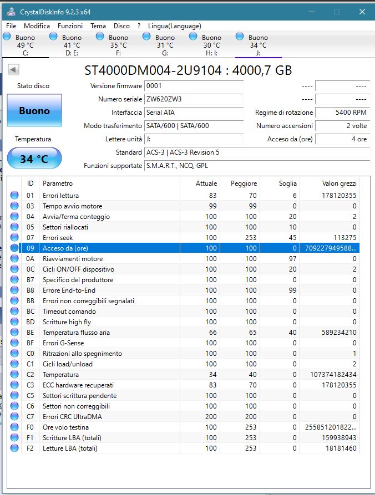Select the G: drive tab at 31 °C
This screenshot has width=375, height=495.
(x=165, y=45)
